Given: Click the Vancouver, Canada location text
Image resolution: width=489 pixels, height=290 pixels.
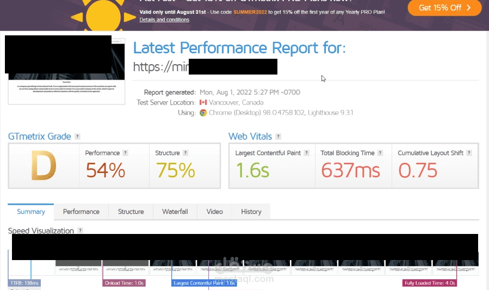Looking at the screenshot, I should pyautogui.click(x=236, y=103).
